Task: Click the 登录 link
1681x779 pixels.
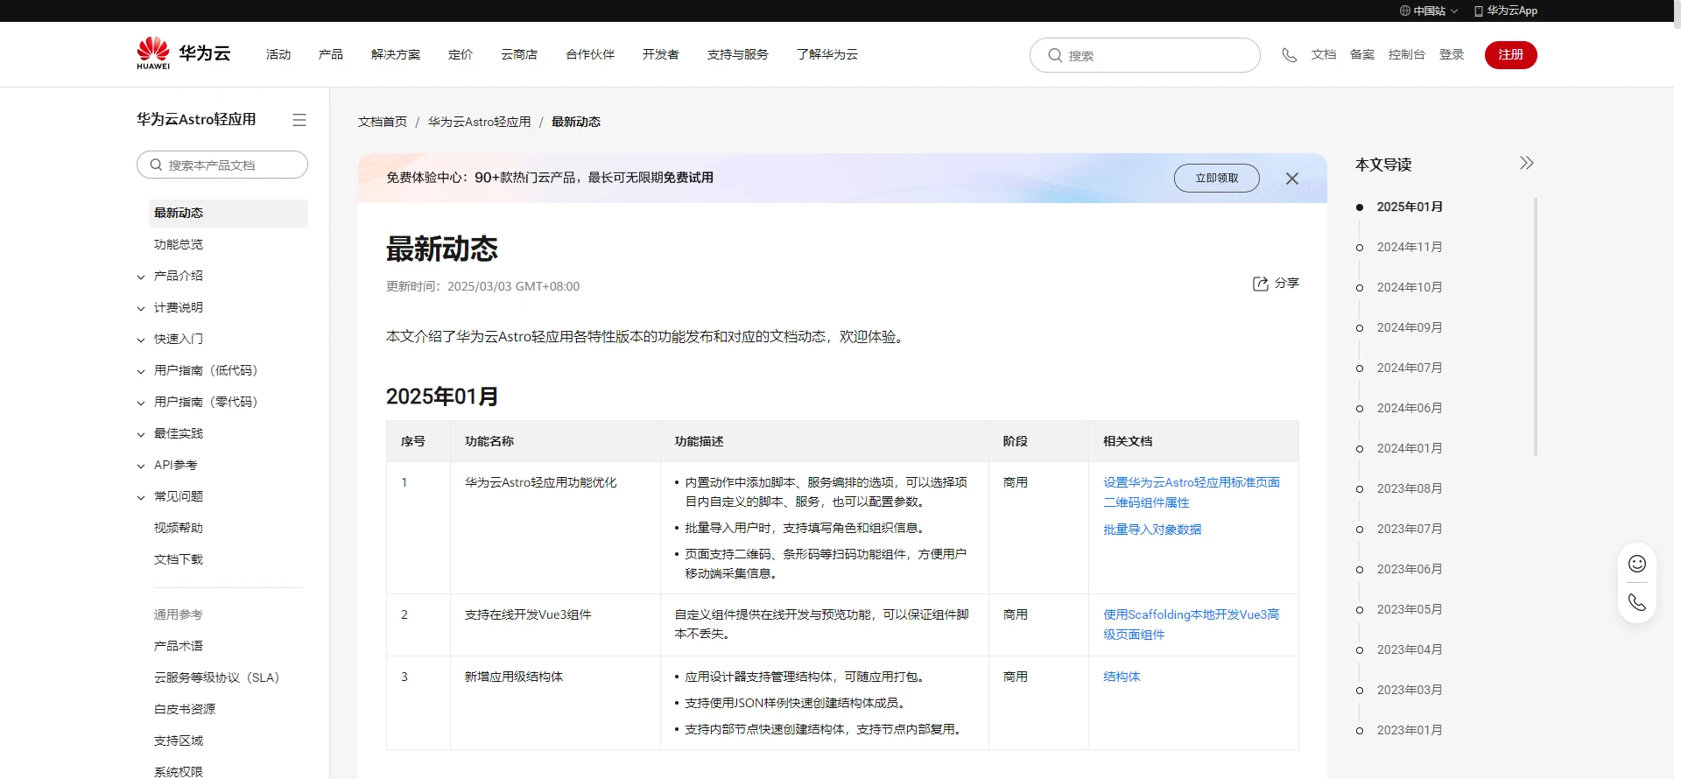Action: [1452, 54]
